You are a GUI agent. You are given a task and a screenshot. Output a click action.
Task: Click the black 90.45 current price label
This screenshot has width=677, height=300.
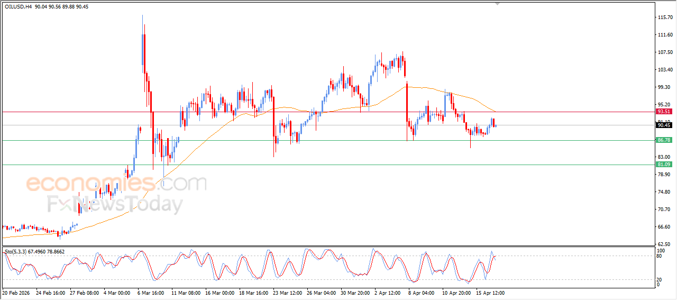(x=664, y=125)
